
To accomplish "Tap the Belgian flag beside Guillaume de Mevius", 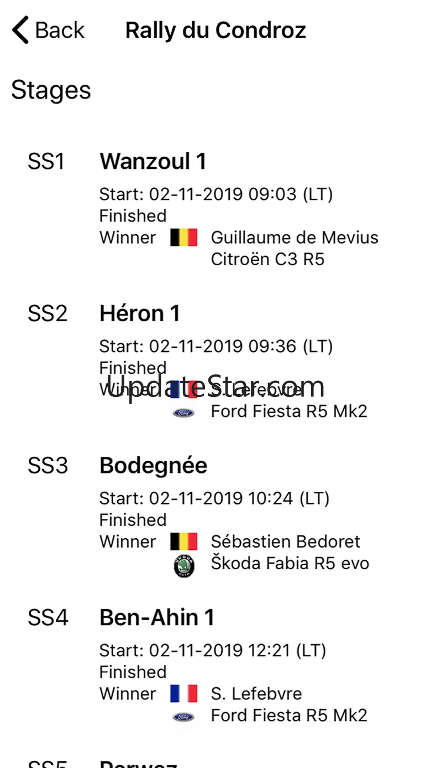I will [183, 238].
